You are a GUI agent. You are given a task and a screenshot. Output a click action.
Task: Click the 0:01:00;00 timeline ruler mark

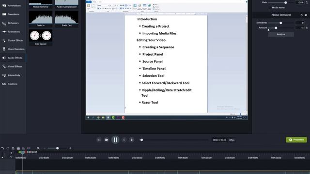point(160,158)
